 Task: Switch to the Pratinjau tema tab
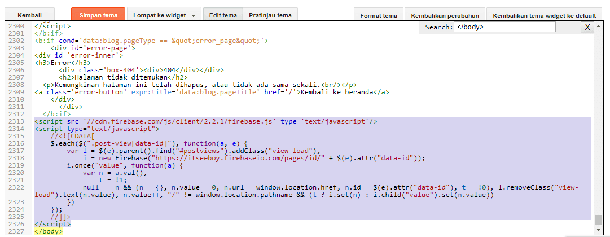[x=270, y=16]
